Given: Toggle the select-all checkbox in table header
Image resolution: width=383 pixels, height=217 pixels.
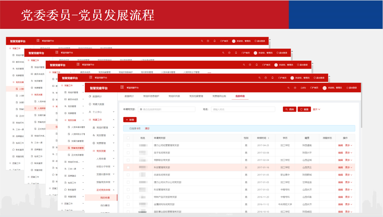Looking at the screenshot, I should (x=128, y=138).
